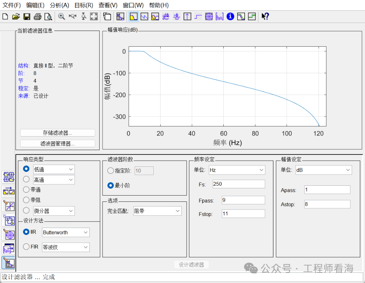Show the Impulse Response plot
The image size is (365, 283).
tap(187, 16)
